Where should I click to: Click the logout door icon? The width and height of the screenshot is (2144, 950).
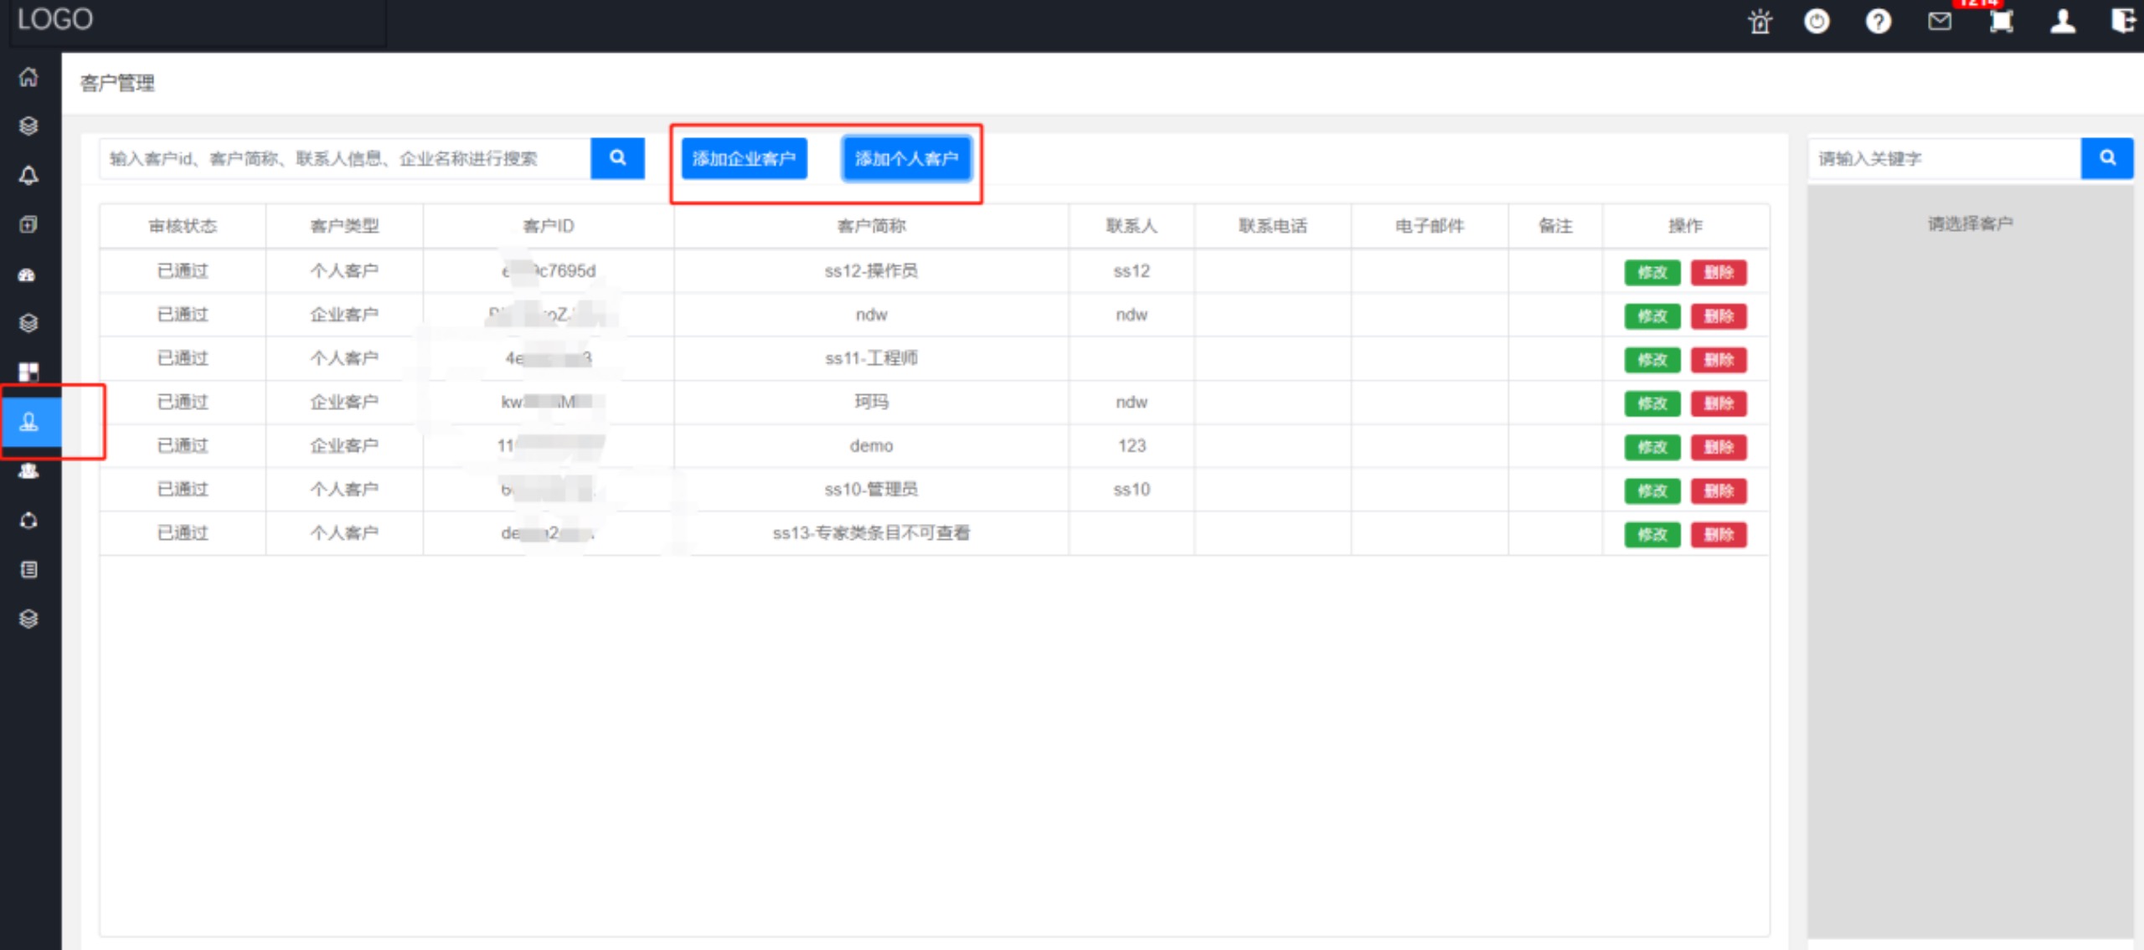click(x=2122, y=21)
